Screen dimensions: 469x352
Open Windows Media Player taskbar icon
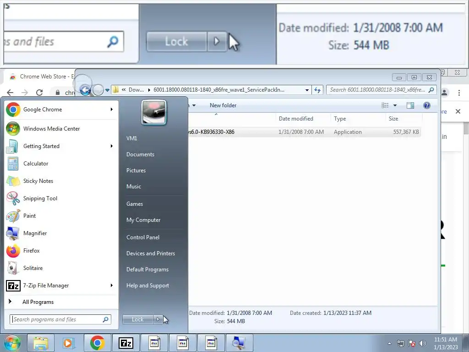[69, 343]
